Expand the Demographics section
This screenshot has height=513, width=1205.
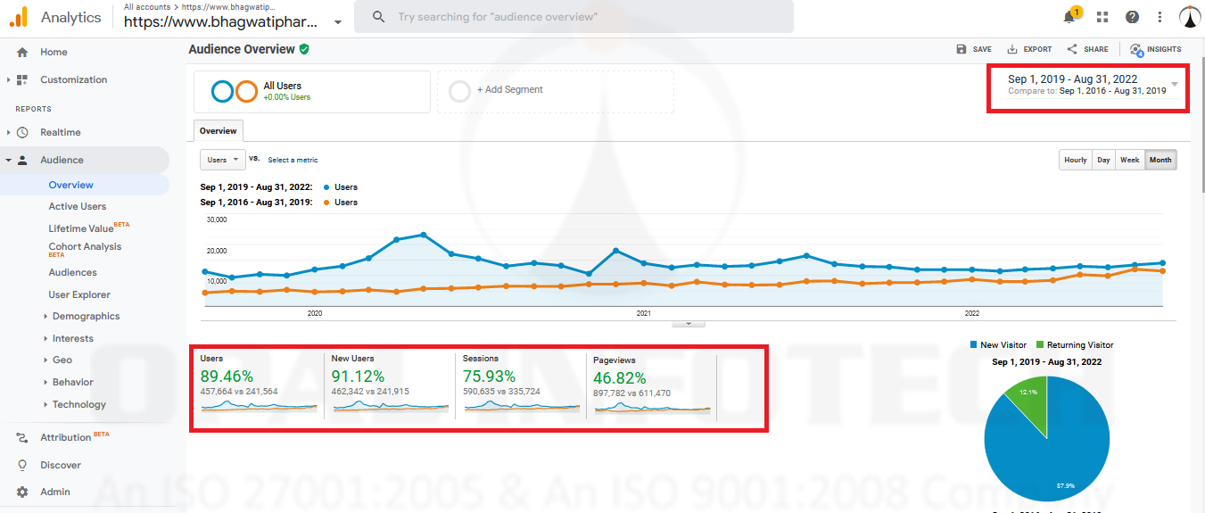(x=45, y=316)
